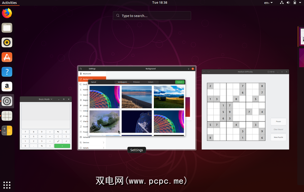Click New Puzzle in Sudoku
This screenshot has height=192, width=304.
[278, 137]
